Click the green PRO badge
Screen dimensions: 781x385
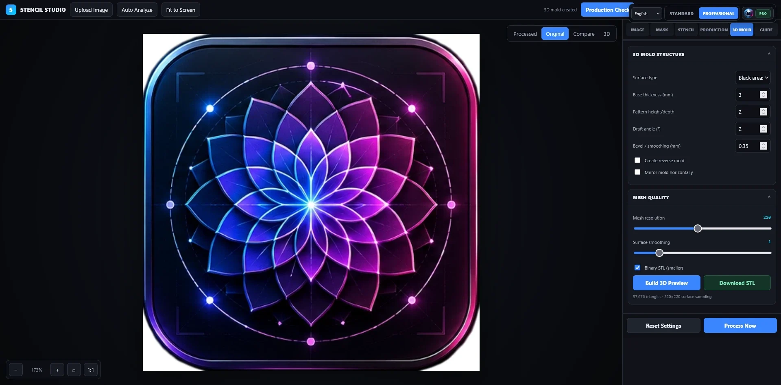pos(763,13)
